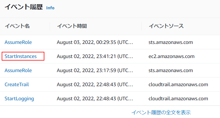Click the イベント時間 column header
This screenshot has height=118, width=220.
tap(72, 26)
